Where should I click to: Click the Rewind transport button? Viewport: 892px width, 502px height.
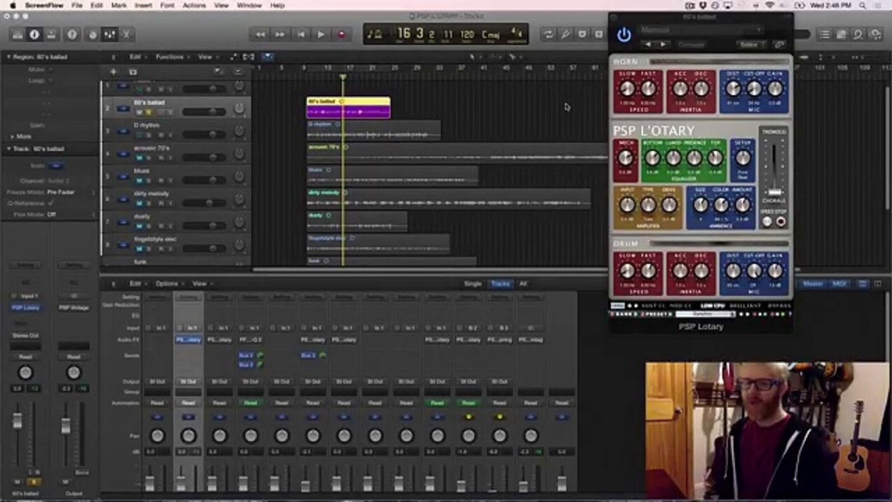pos(261,34)
